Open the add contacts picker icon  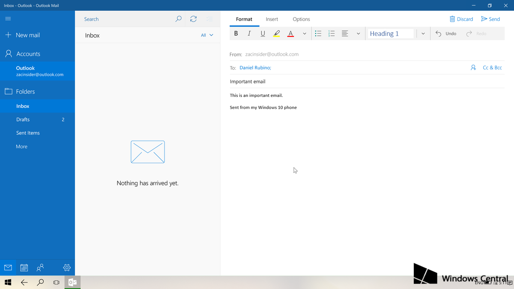tap(473, 68)
